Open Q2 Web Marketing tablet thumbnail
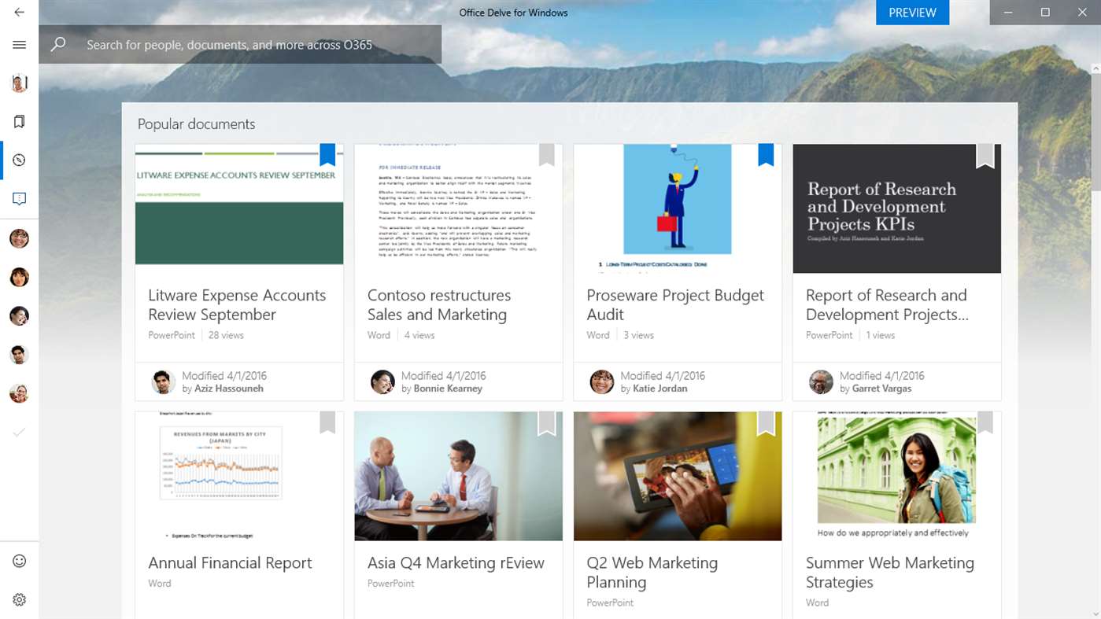The height and width of the screenshot is (619, 1101). (x=678, y=476)
